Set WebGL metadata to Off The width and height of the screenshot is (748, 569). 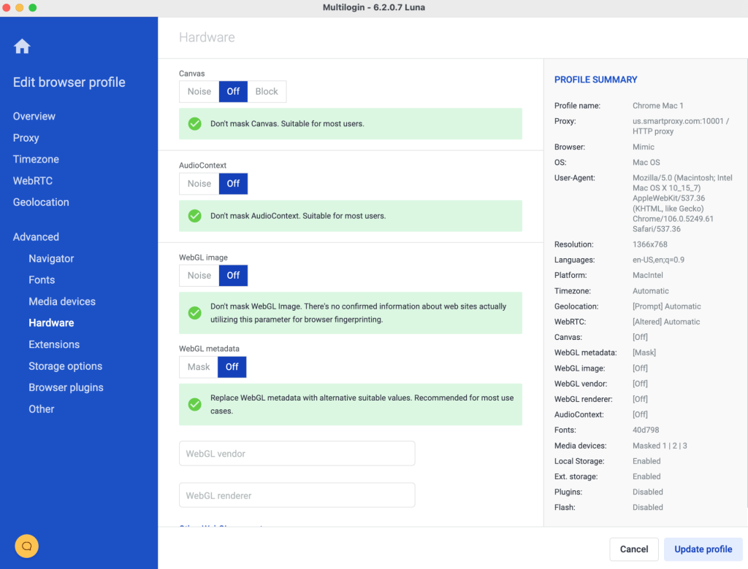(x=232, y=367)
